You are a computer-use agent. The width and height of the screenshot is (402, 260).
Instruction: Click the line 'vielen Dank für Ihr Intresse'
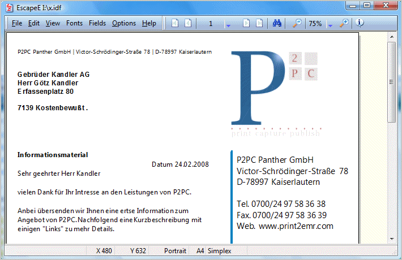pos(104,192)
